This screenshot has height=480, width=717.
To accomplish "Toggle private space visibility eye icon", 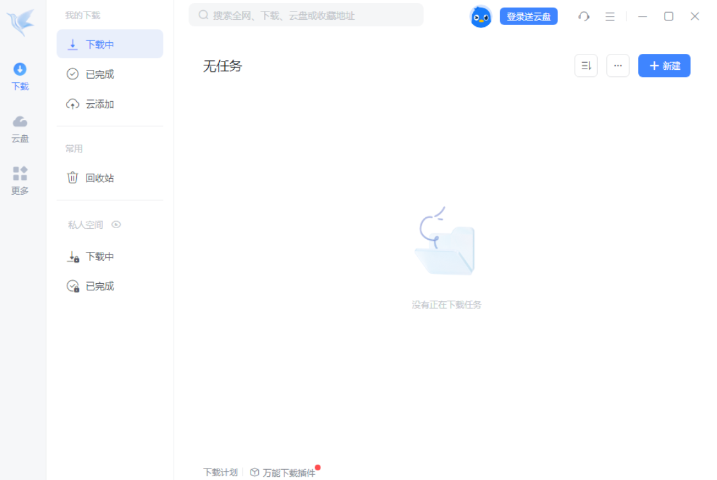I will 116,225.
